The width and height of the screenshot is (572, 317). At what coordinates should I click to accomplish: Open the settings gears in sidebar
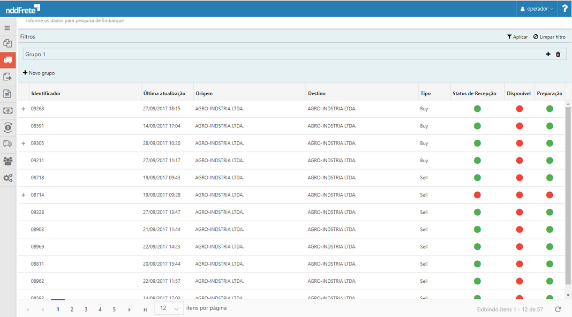pyautogui.click(x=7, y=178)
